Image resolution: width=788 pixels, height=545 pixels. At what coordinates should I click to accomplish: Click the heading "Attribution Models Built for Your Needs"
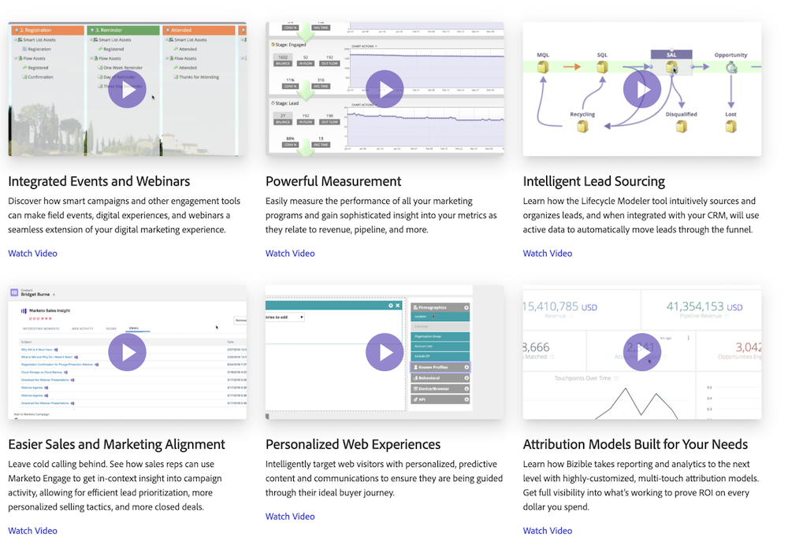635,444
